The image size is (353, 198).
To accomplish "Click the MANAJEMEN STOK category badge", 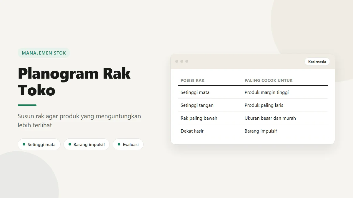I will tap(44, 53).
